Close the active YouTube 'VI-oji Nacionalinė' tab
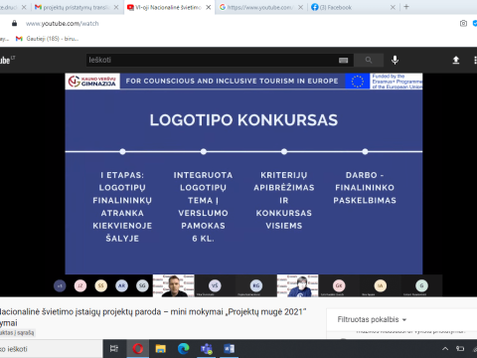477x358 pixels. point(209,7)
